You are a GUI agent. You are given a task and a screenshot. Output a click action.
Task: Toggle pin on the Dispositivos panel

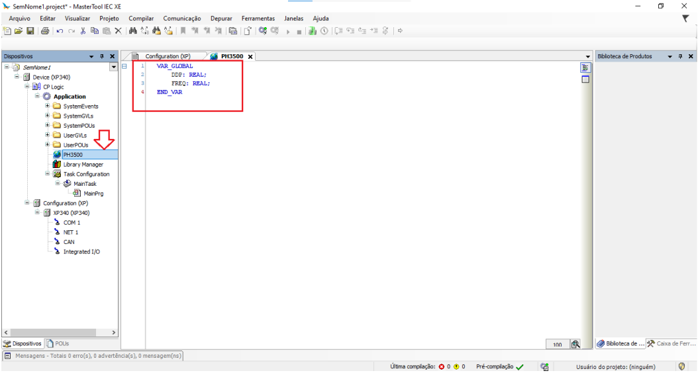tap(102, 57)
